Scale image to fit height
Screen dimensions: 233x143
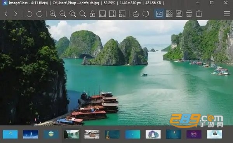tap(112, 14)
